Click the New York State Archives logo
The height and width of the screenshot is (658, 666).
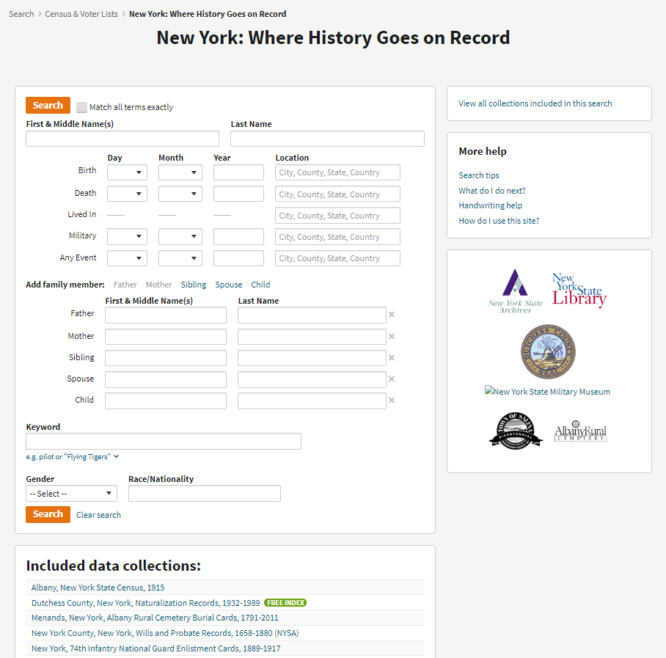(x=516, y=290)
